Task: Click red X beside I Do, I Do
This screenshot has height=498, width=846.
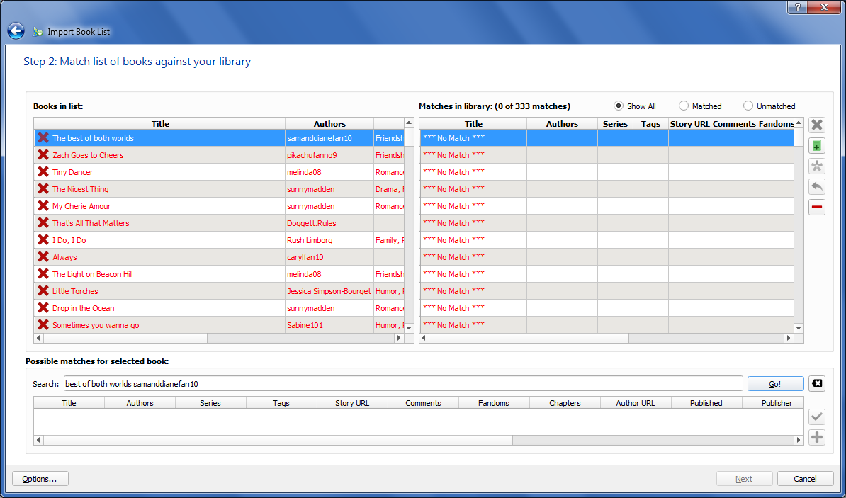Action: pos(43,240)
